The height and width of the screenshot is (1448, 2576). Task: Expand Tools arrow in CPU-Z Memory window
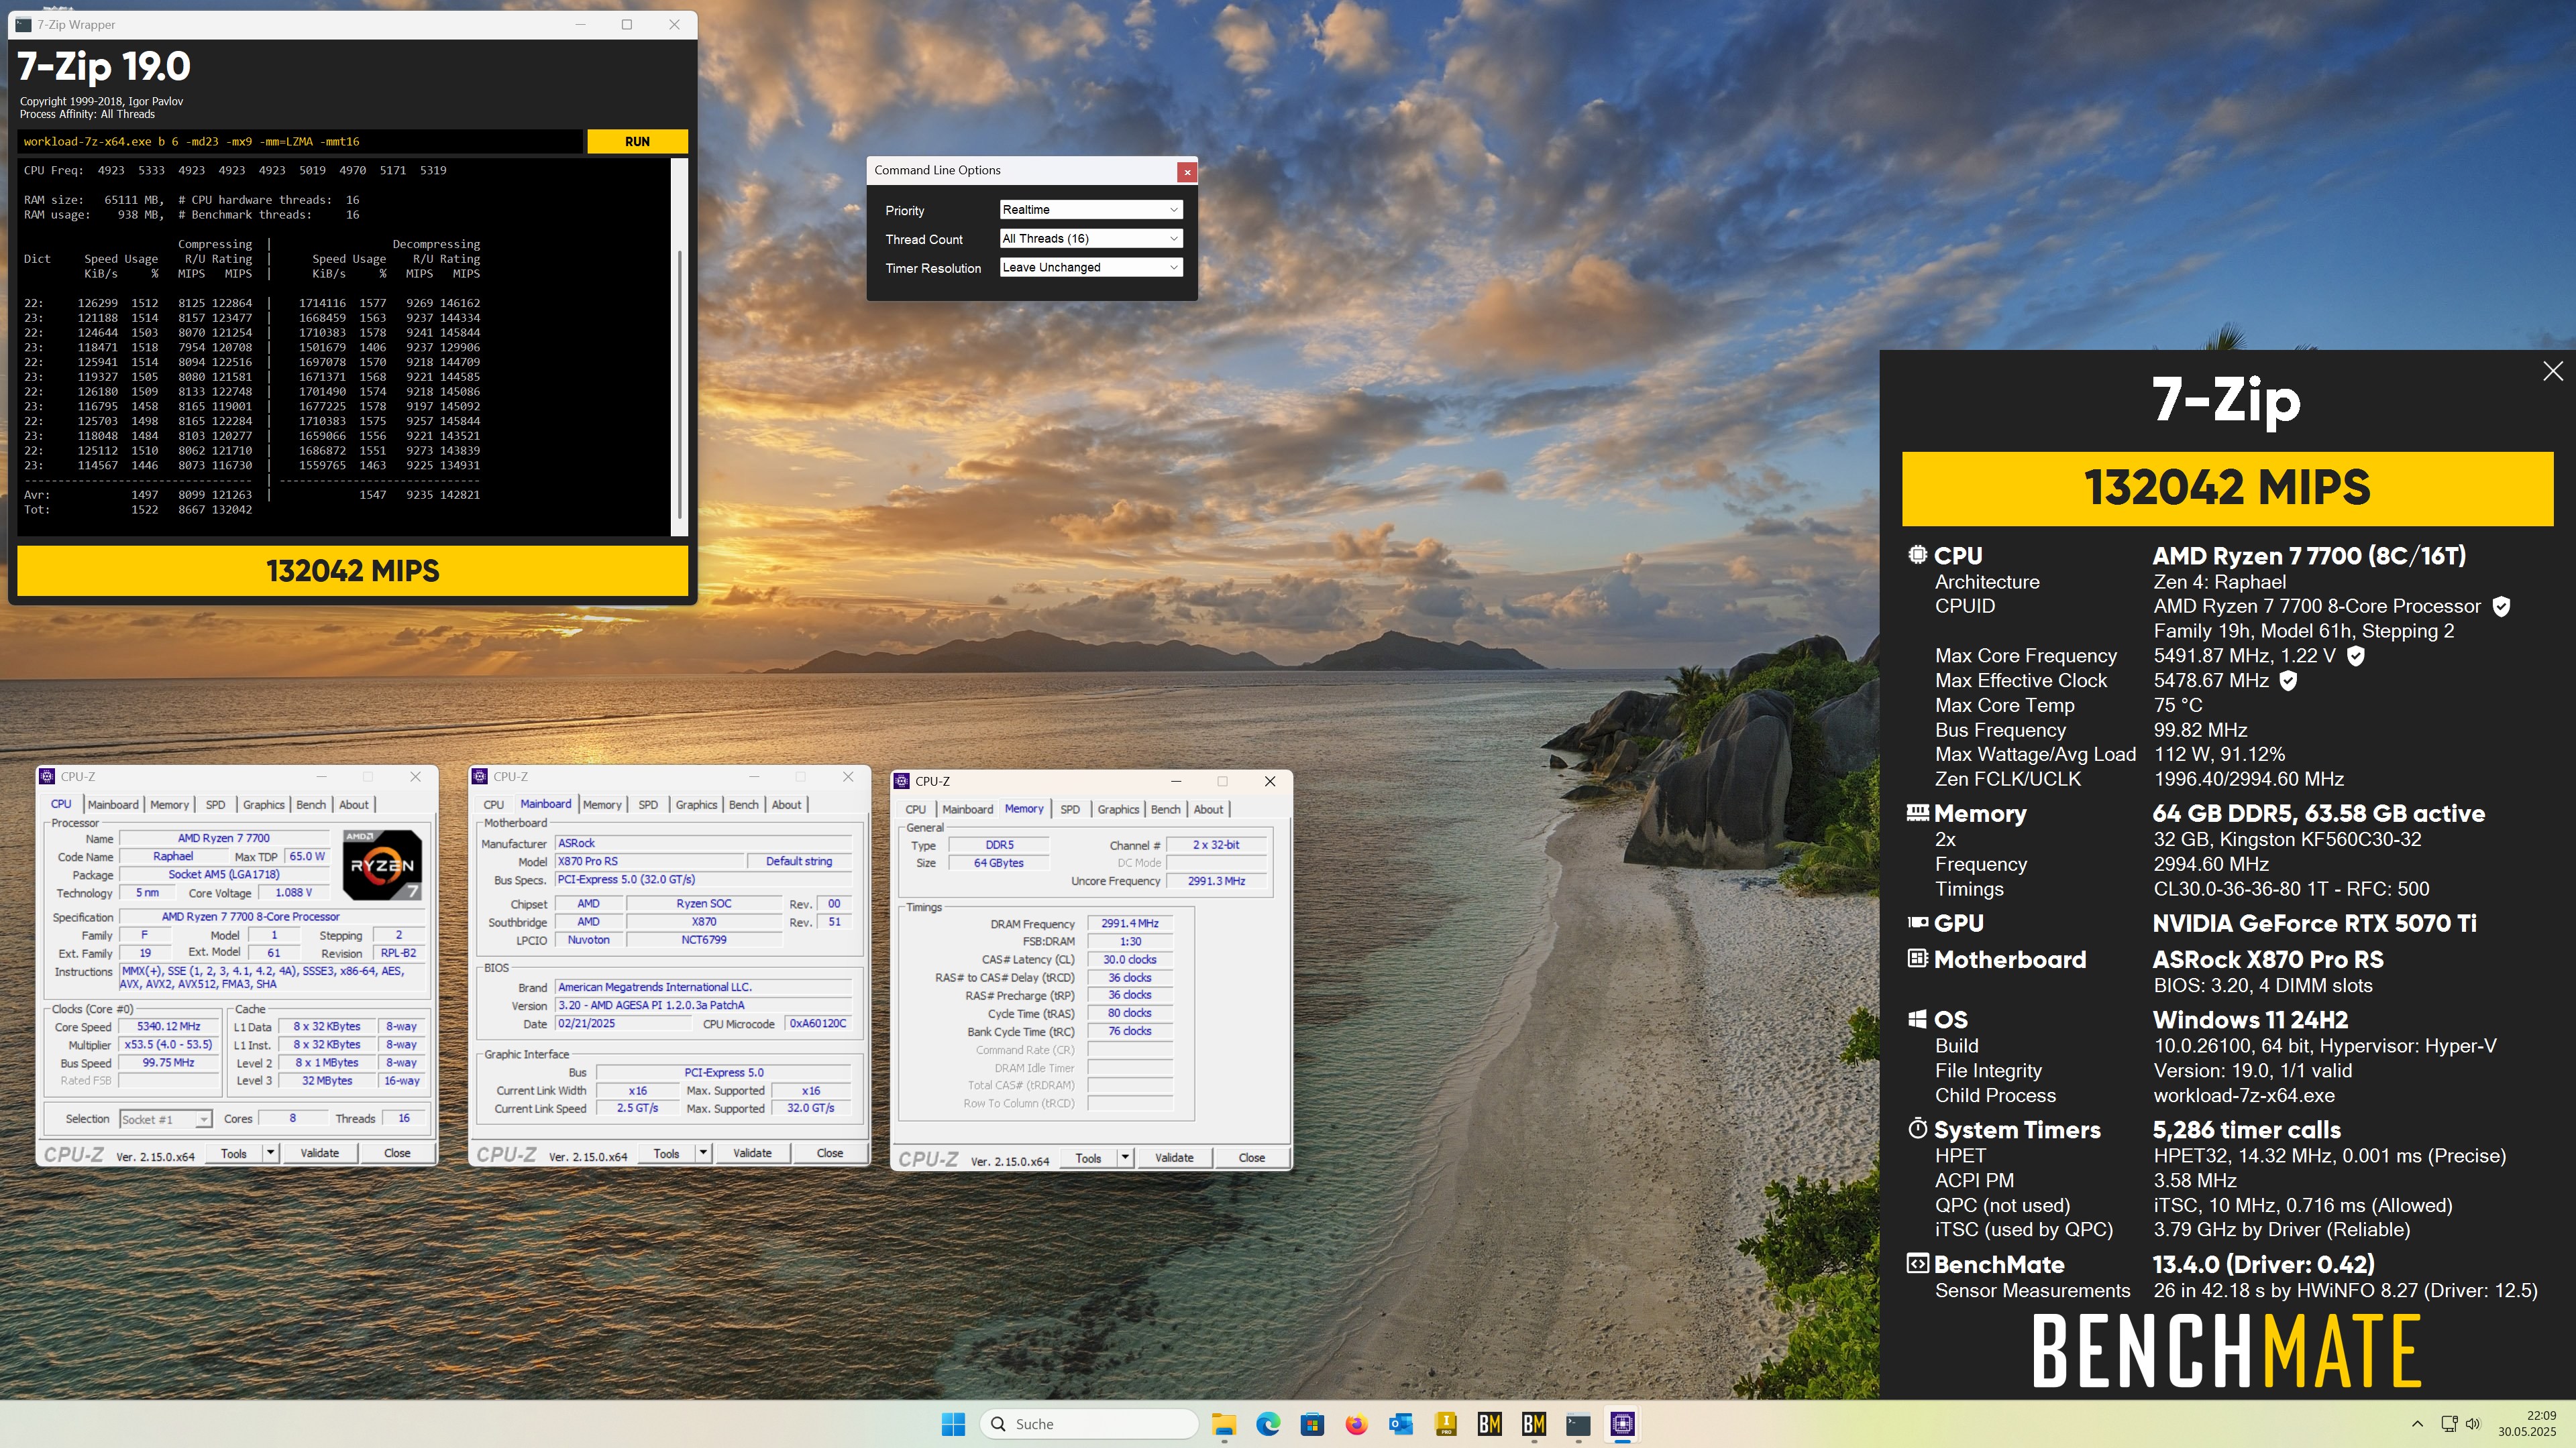(x=1125, y=1158)
